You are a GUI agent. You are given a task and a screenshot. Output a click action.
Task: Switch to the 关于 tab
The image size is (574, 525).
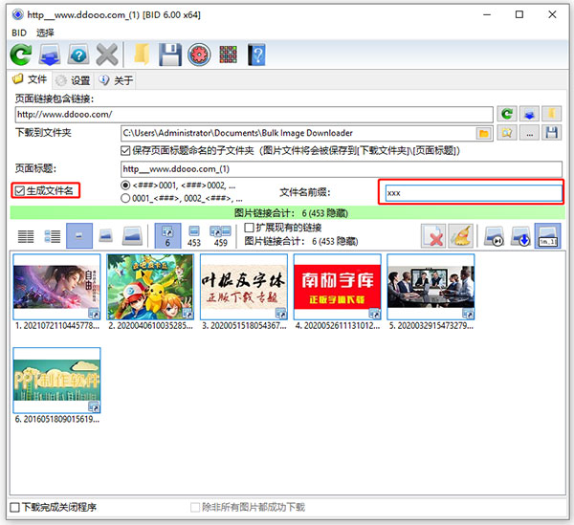pyautogui.click(x=116, y=80)
